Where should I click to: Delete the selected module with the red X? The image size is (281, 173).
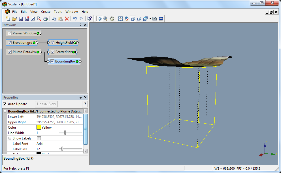pyautogui.click(x=67, y=18)
